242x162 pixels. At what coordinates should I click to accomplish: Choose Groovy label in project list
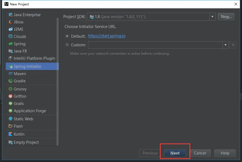20,89
